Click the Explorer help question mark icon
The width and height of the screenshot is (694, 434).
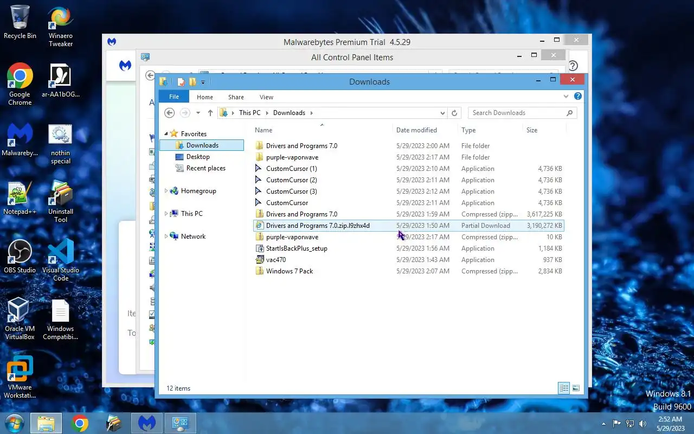tap(578, 97)
